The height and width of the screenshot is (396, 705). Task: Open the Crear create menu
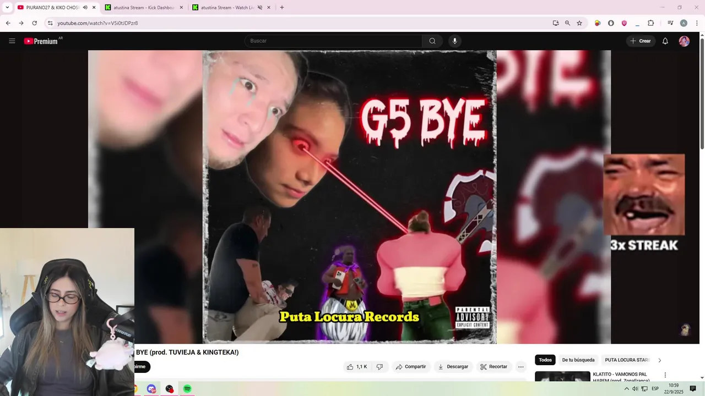tap(641, 41)
